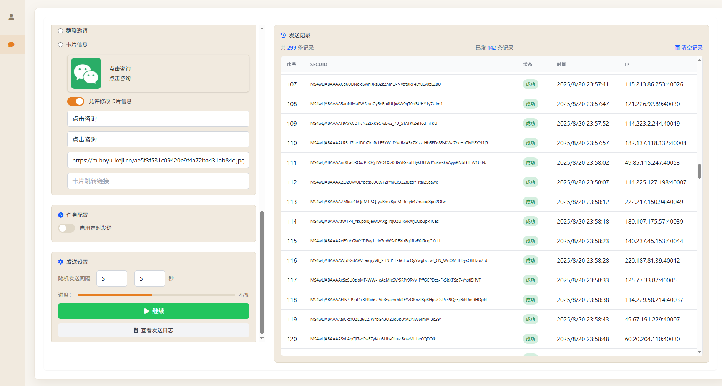Click the document icon for send log

tap(136, 330)
